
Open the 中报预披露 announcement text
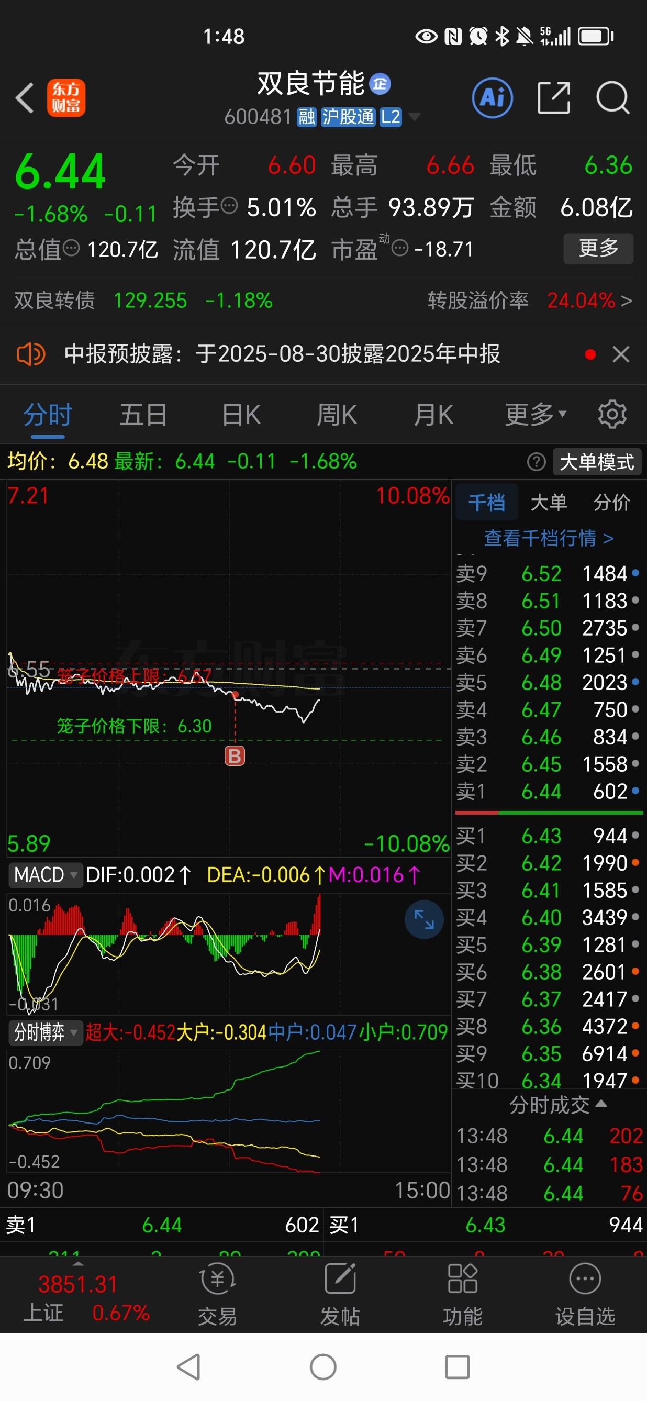point(282,354)
